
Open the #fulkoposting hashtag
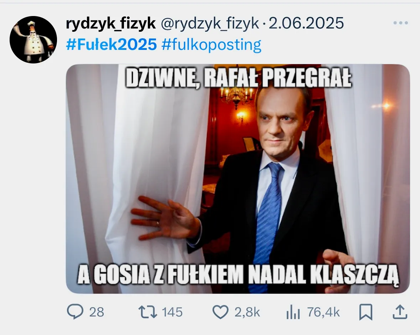coord(211,45)
